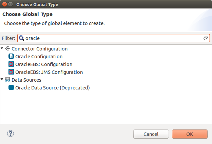Click the Oracle Data Source blue icon
Screen dimensions: 212x144
click(11, 87)
